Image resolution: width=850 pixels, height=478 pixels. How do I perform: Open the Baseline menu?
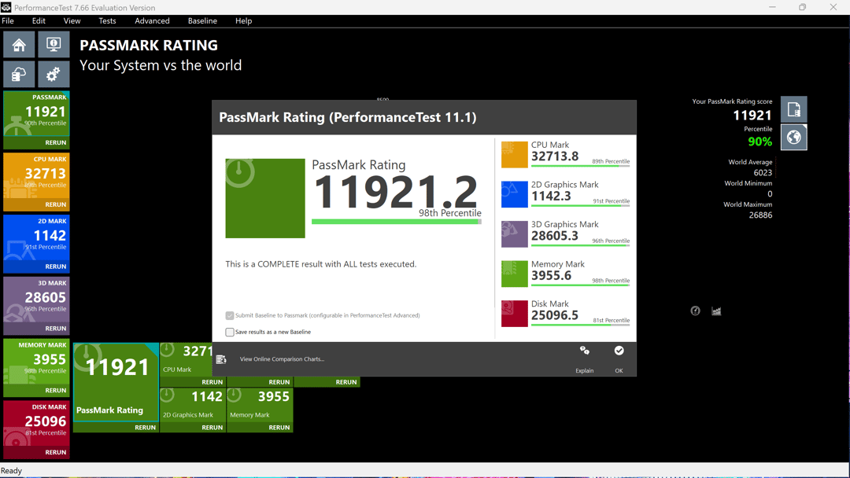(203, 20)
